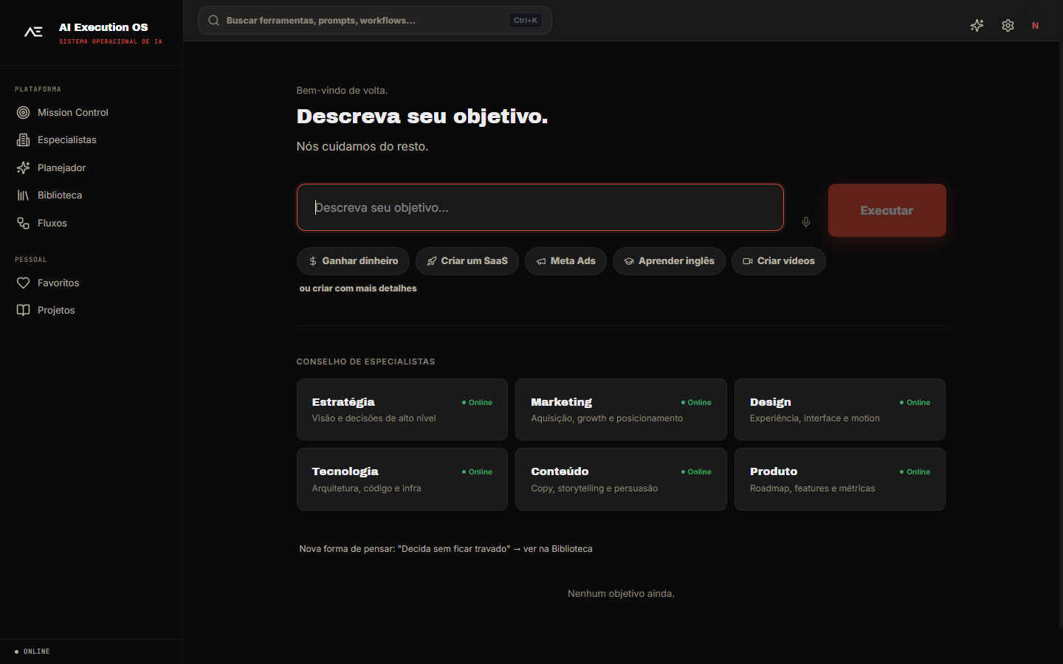Image resolution: width=1063 pixels, height=664 pixels.
Task: Open Fluxos from the sidebar
Action: [x=91, y=223]
